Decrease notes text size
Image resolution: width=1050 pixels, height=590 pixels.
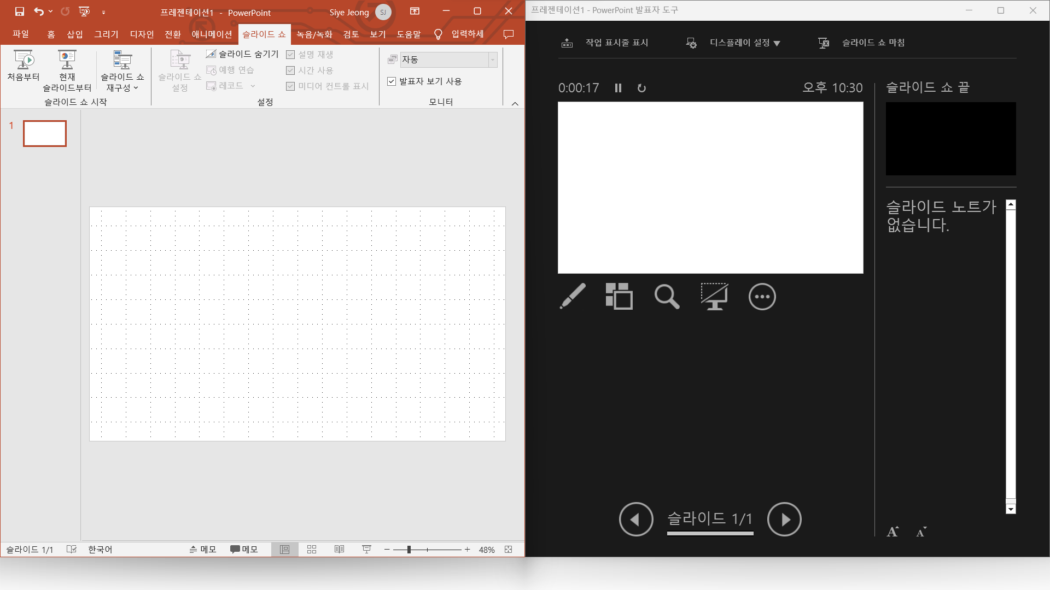921,532
